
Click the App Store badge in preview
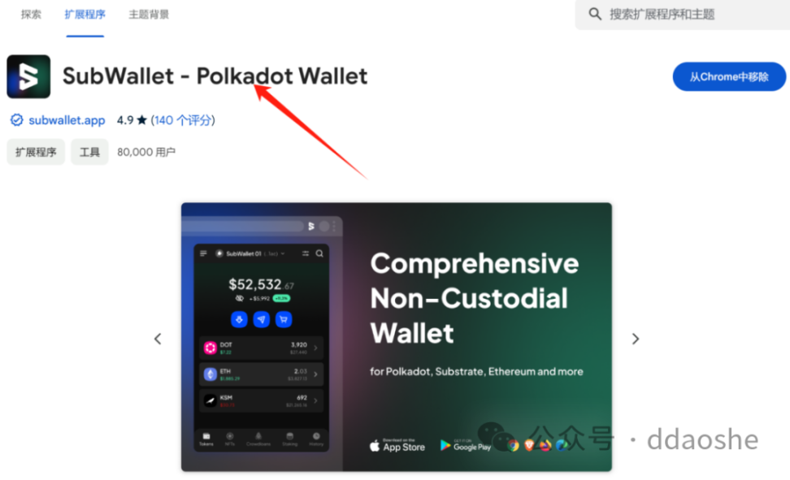point(397,445)
